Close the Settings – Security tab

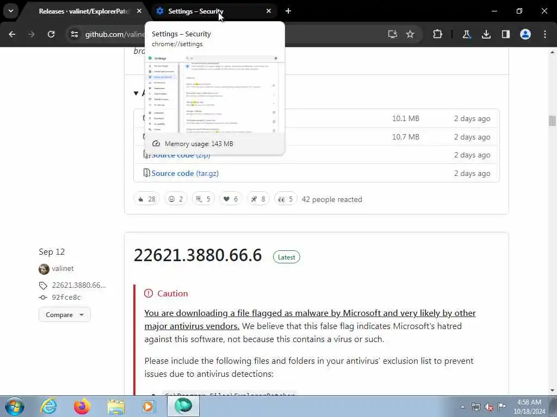[x=269, y=11]
